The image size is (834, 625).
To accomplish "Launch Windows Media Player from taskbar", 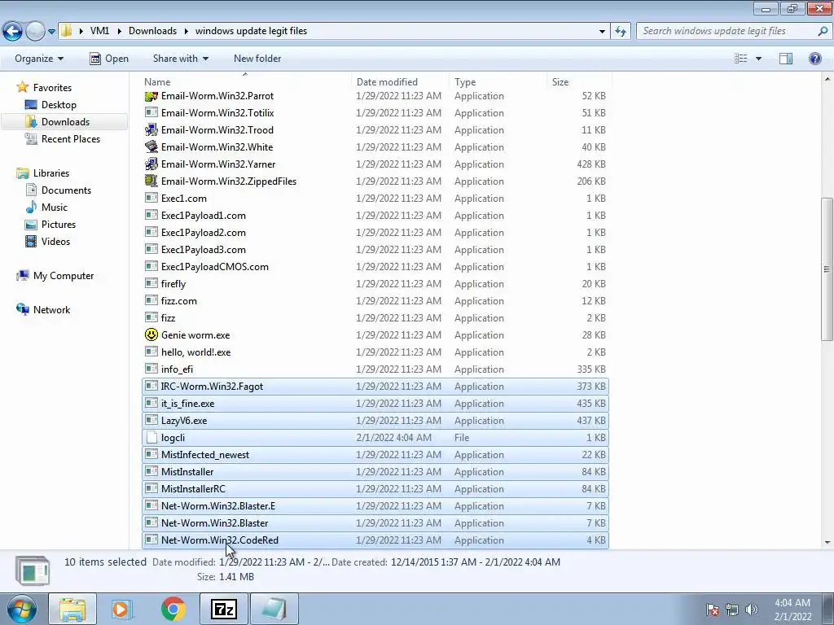I will pos(122,609).
